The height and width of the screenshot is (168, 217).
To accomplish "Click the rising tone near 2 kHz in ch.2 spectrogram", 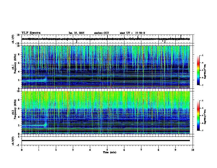I will click(x=45, y=124).
